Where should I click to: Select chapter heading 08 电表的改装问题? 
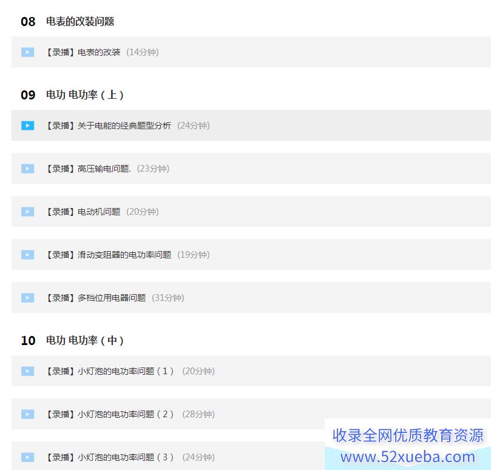click(67, 21)
